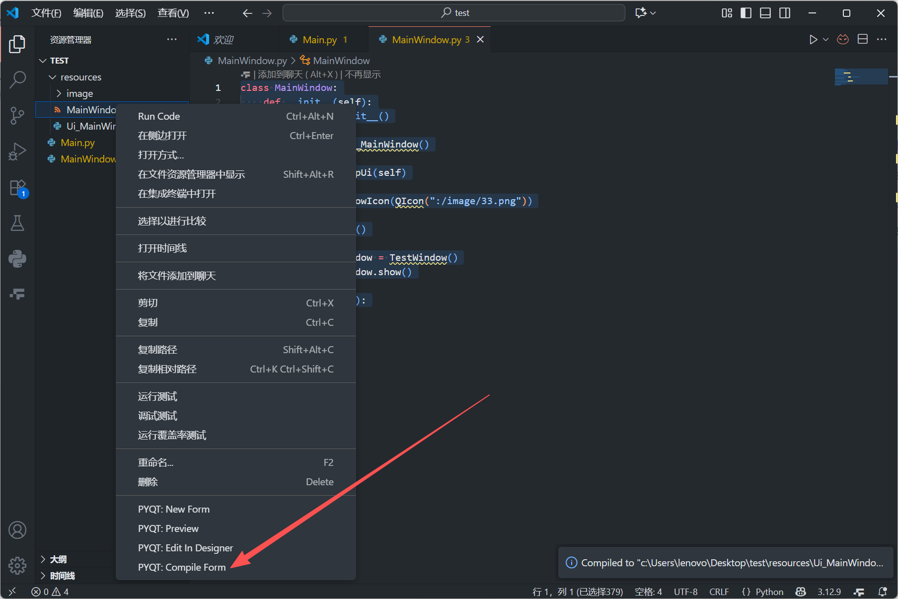Click the errors and warnings status indicator
The width and height of the screenshot is (898, 599).
click(50, 592)
